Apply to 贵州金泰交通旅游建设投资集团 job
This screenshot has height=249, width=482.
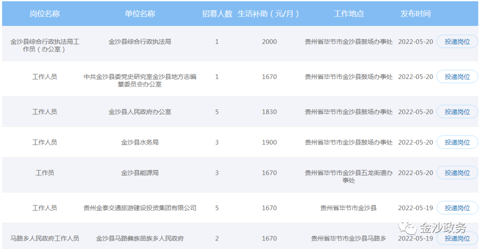click(x=457, y=208)
